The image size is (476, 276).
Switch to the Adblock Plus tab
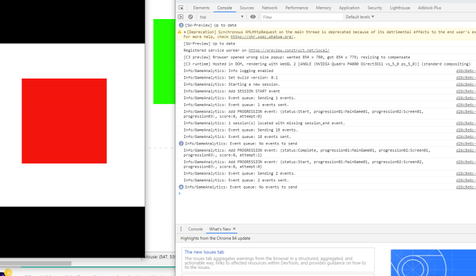tap(429, 8)
